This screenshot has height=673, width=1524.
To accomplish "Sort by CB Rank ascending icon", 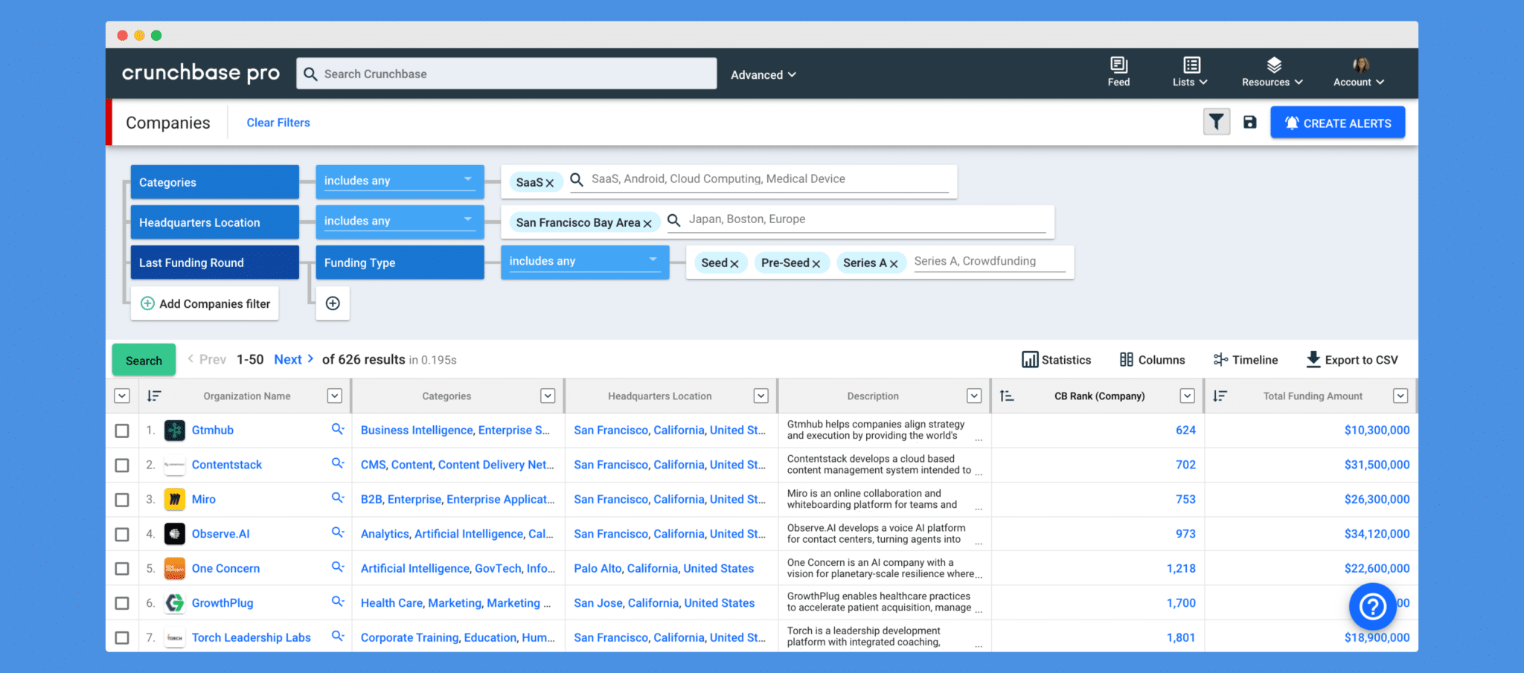I will click(x=1007, y=396).
